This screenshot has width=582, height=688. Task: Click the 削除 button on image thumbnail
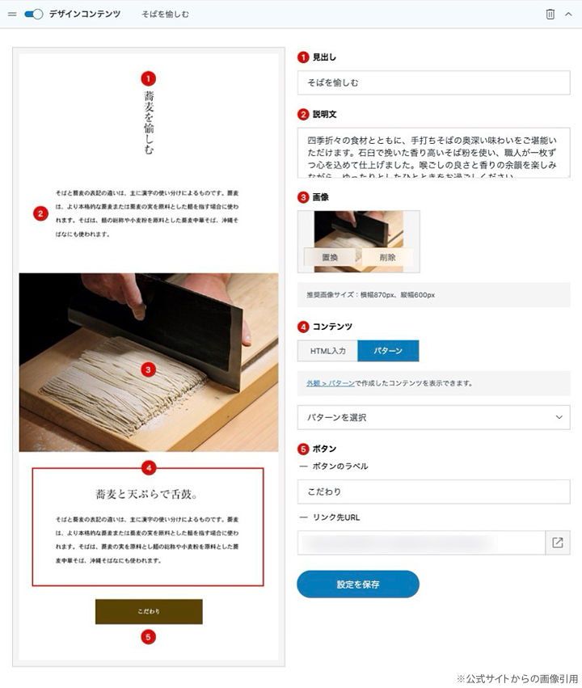(387, 258)
